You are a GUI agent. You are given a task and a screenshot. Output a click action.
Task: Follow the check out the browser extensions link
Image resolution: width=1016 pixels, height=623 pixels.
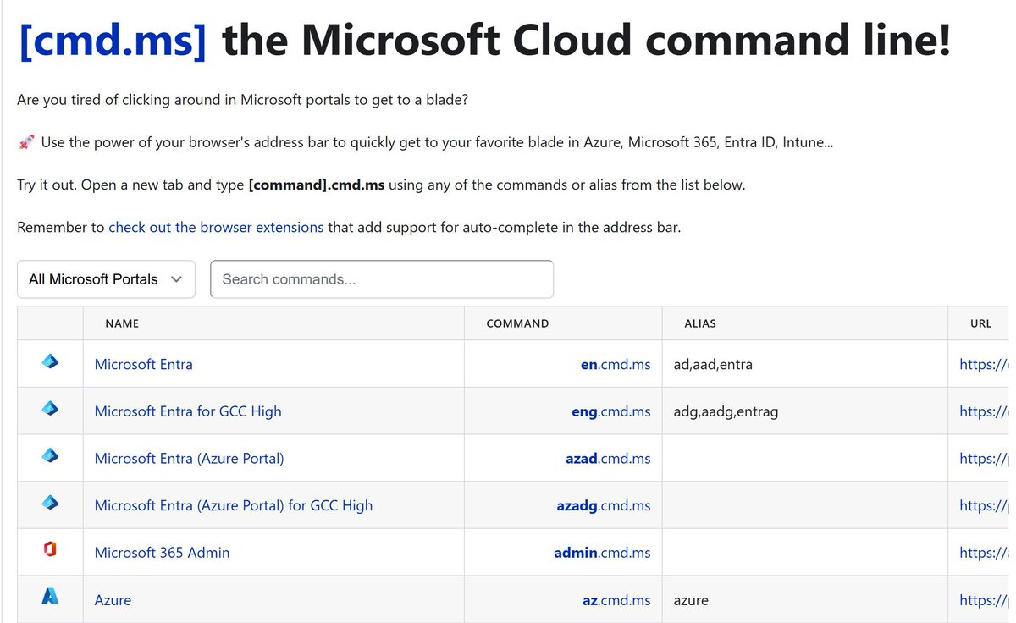click(216, 227)
